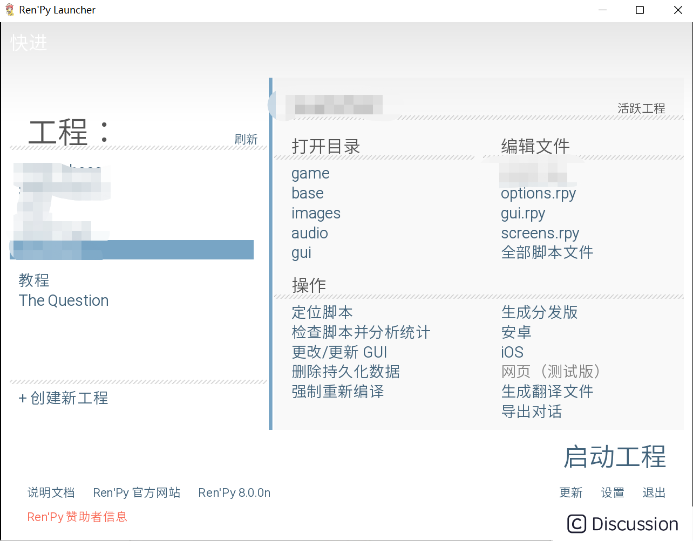The width and height of the screenshot is (693, 541).
Task: Open 全部脚本文件 (all script files)
Action: 547,252
